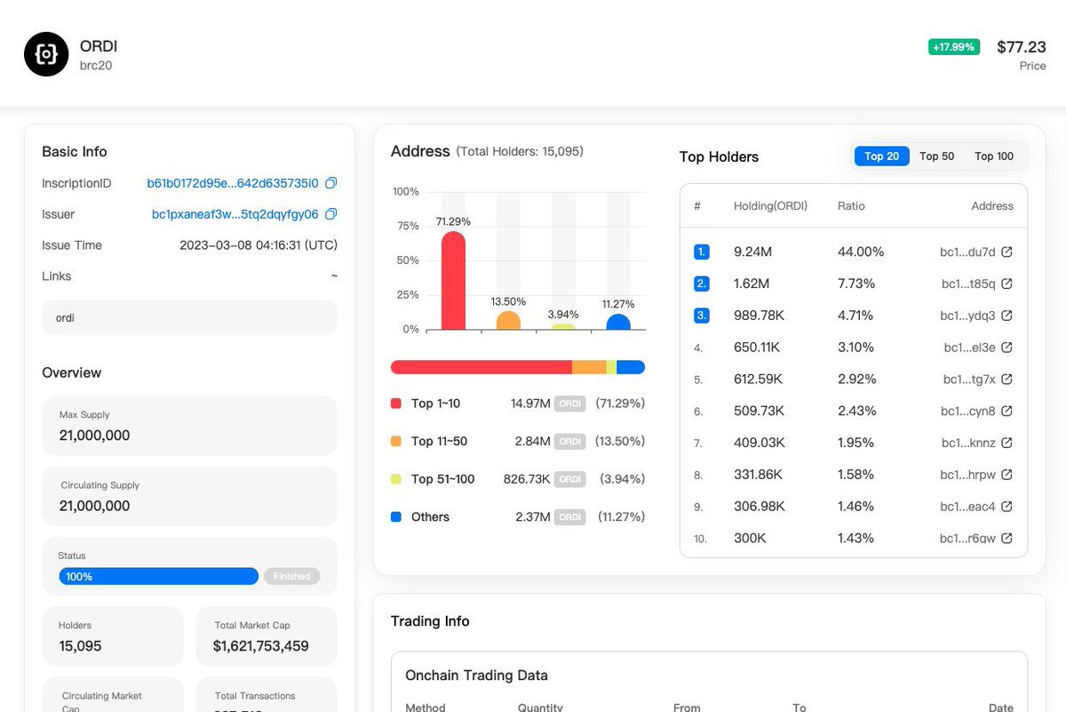Click the blue Others legend swatch
The image size is (1066, 712).
396,516
